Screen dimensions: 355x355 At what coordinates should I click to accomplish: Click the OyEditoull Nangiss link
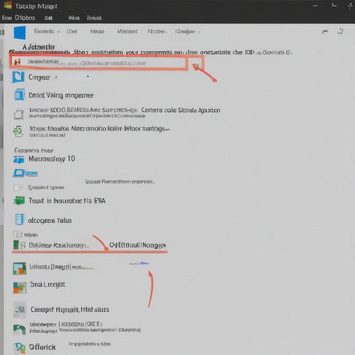(138, 245)
